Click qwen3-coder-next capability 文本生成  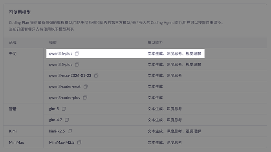coord(155,87)
